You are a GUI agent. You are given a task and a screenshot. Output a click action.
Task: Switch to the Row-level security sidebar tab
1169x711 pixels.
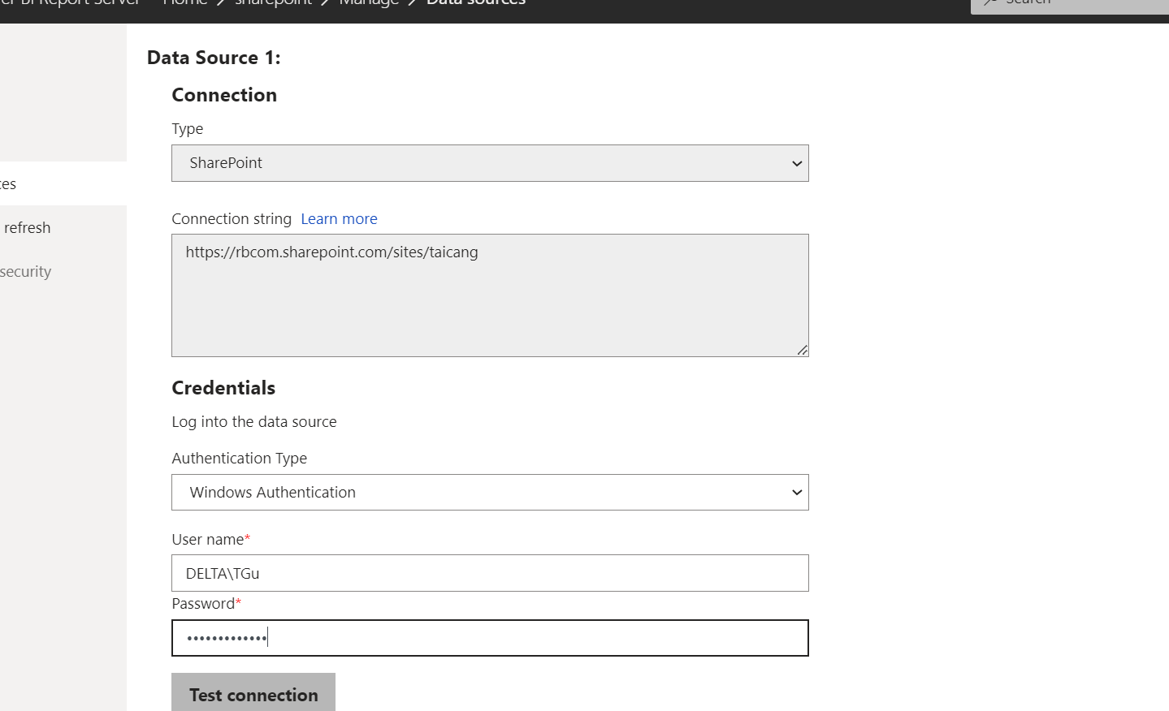tap(25, 272)
